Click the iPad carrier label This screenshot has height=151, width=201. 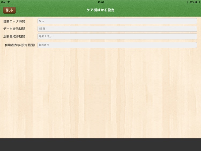pyautogui.click(x=4, y=2)
